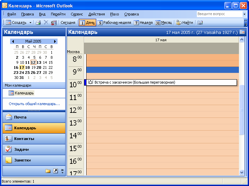Open the Заметки navigation pane
The height and width of the screenshot is (186, 249).
point(34,160)
